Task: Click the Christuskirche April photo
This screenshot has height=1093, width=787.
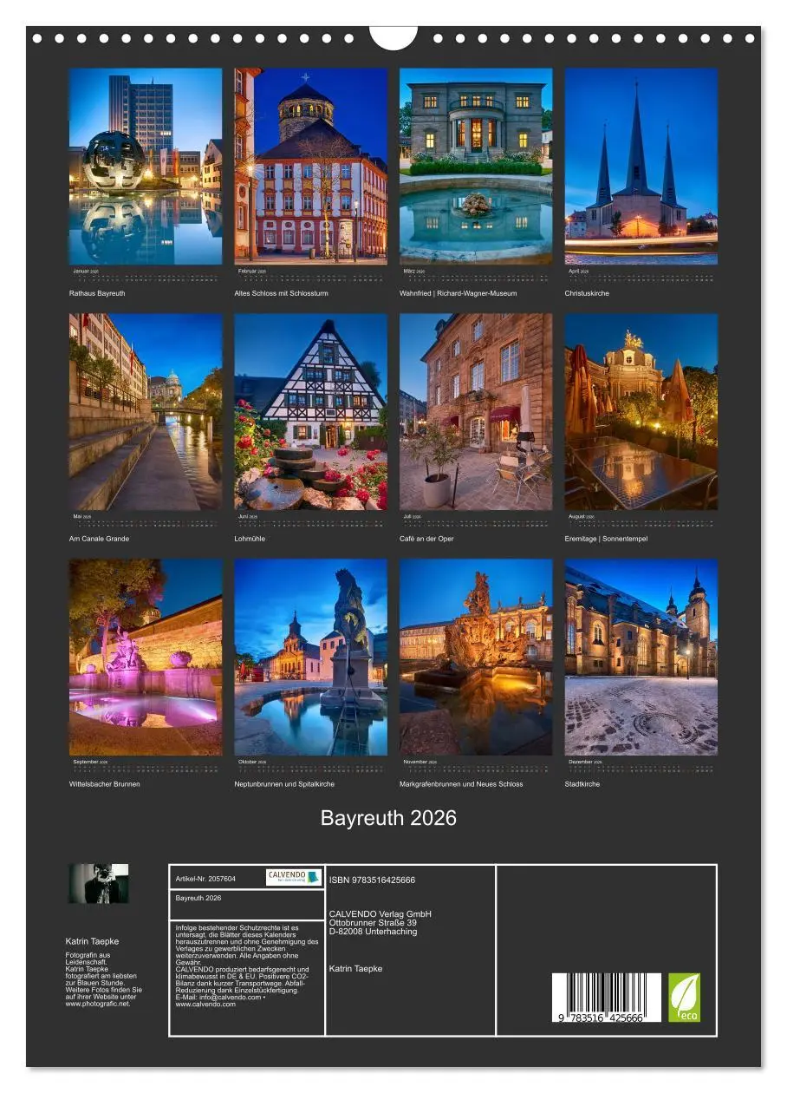Action: (x=641, y=167)
